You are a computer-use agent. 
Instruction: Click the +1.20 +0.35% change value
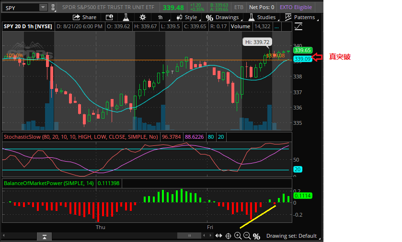tap(197, 8)
